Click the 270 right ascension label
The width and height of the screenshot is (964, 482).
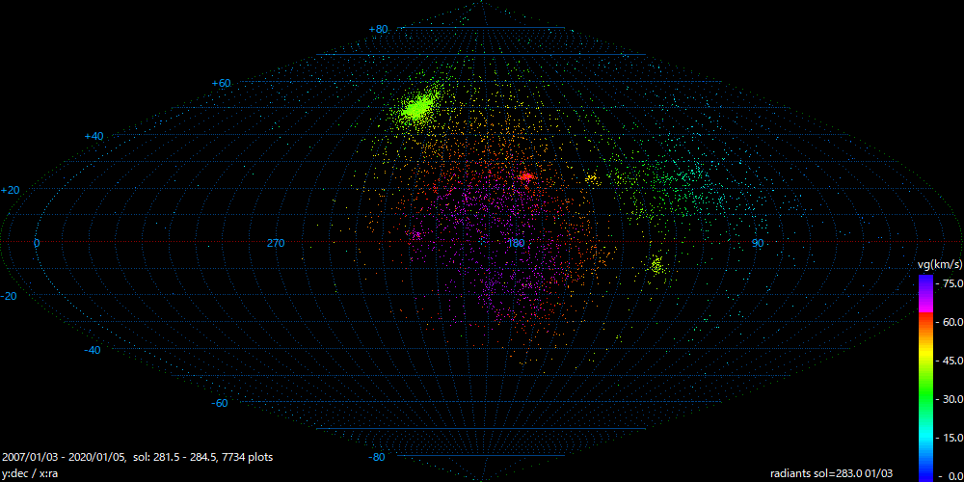pyautogui.click(x=276, y=243)
